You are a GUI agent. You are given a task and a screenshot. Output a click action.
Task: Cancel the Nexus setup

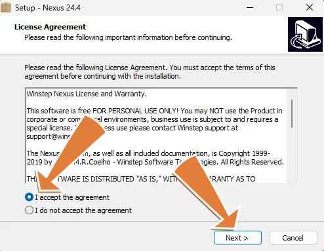293,237
